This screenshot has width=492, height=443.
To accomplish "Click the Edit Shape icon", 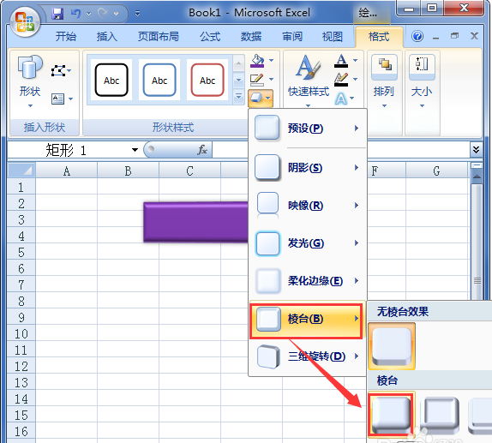I will coord(58,71).
